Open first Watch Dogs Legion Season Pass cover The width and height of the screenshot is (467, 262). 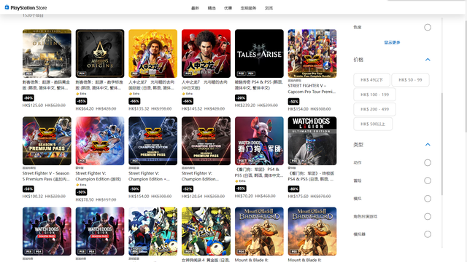coord(47,231)
